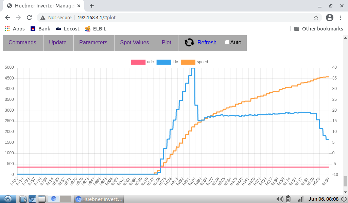Open the battery status tray icon
The image size is (348, 203).
[289, 199]
